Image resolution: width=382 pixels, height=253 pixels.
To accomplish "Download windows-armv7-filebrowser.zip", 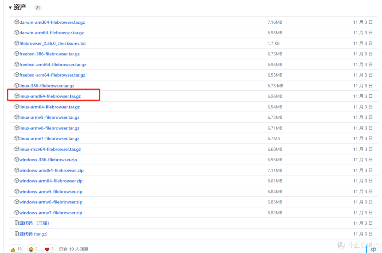I will (x=51, y=213).
